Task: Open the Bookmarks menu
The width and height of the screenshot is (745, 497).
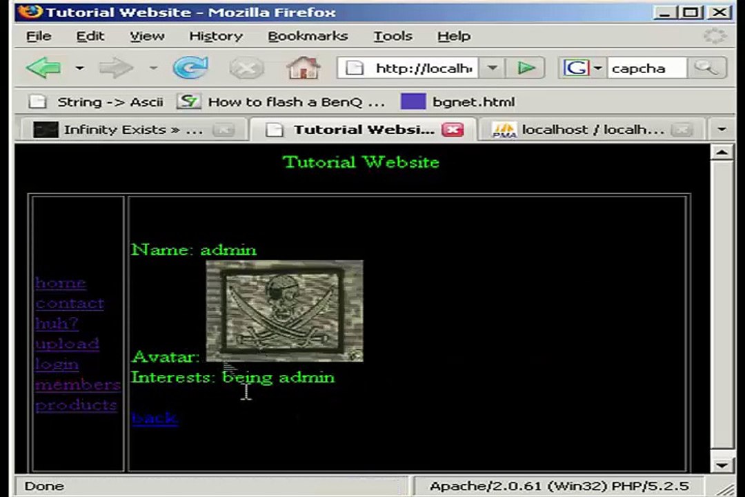Action: (x=308, y=36)
